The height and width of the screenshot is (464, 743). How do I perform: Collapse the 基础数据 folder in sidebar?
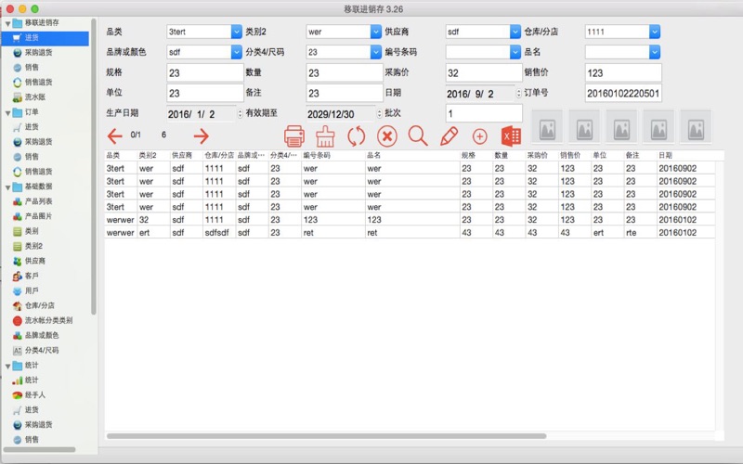(x=7, y=187)
